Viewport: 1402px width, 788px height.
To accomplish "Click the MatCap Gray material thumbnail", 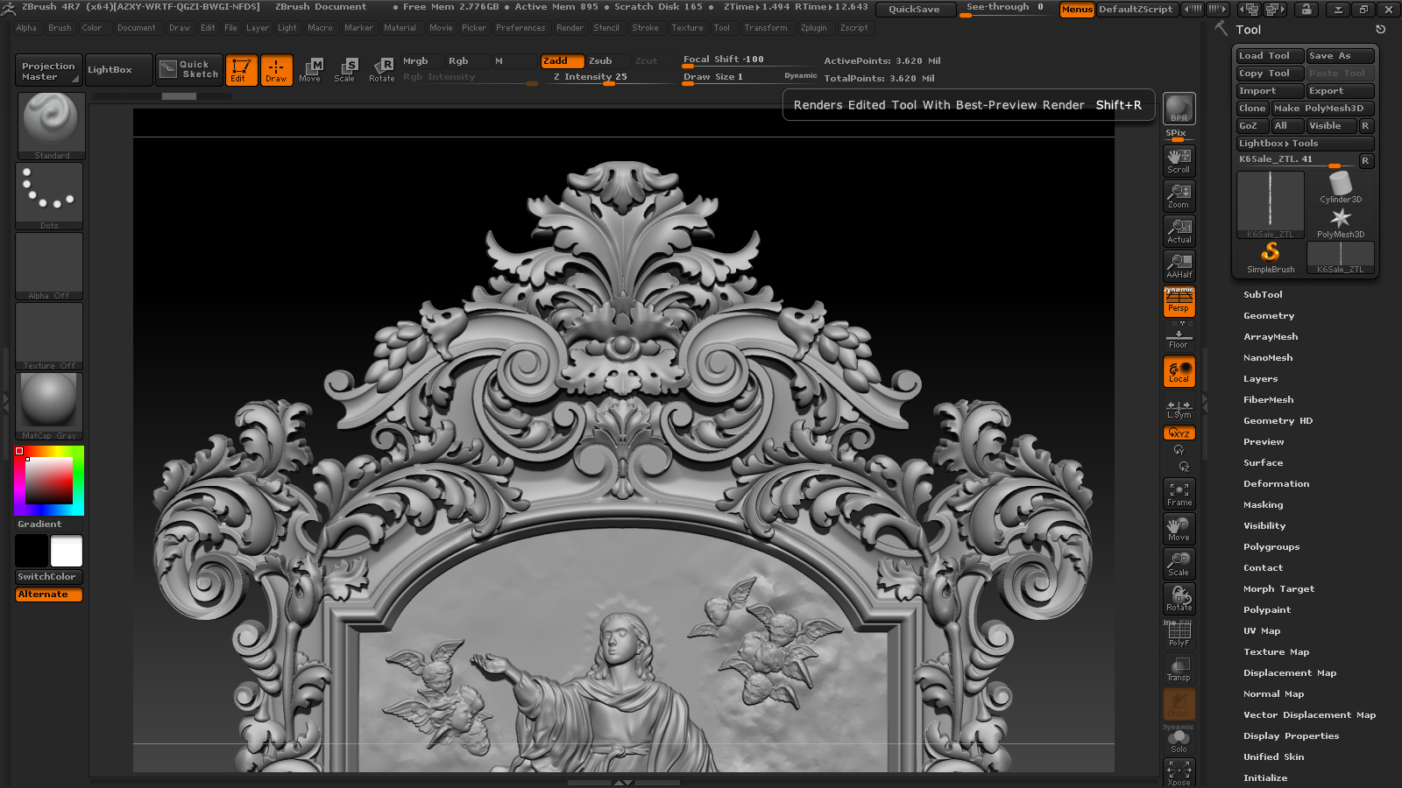I will coord(49,405).
